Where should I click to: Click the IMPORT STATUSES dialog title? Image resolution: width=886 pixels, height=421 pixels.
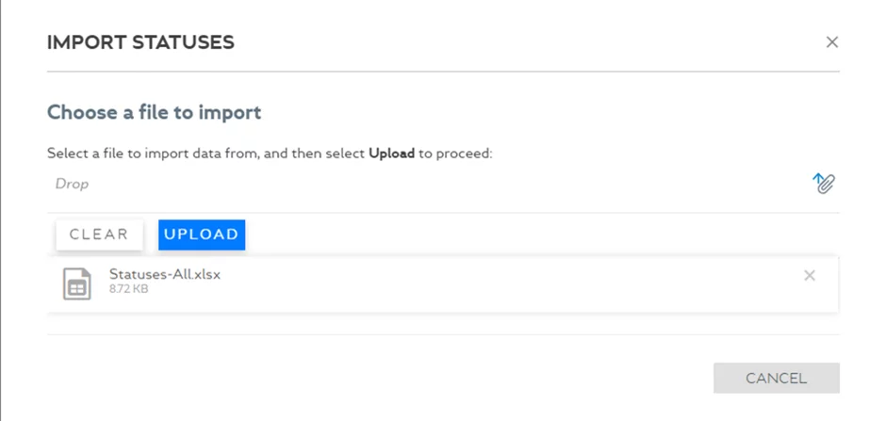pyautogui.click(x=140, y=42)
